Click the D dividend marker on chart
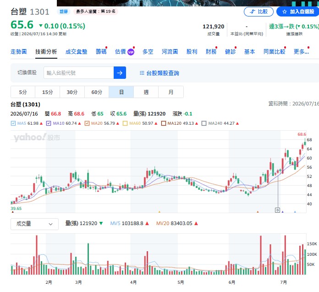319x292 pixels. point(277,210)
